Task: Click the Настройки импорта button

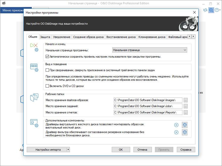Action: (47, 150)
